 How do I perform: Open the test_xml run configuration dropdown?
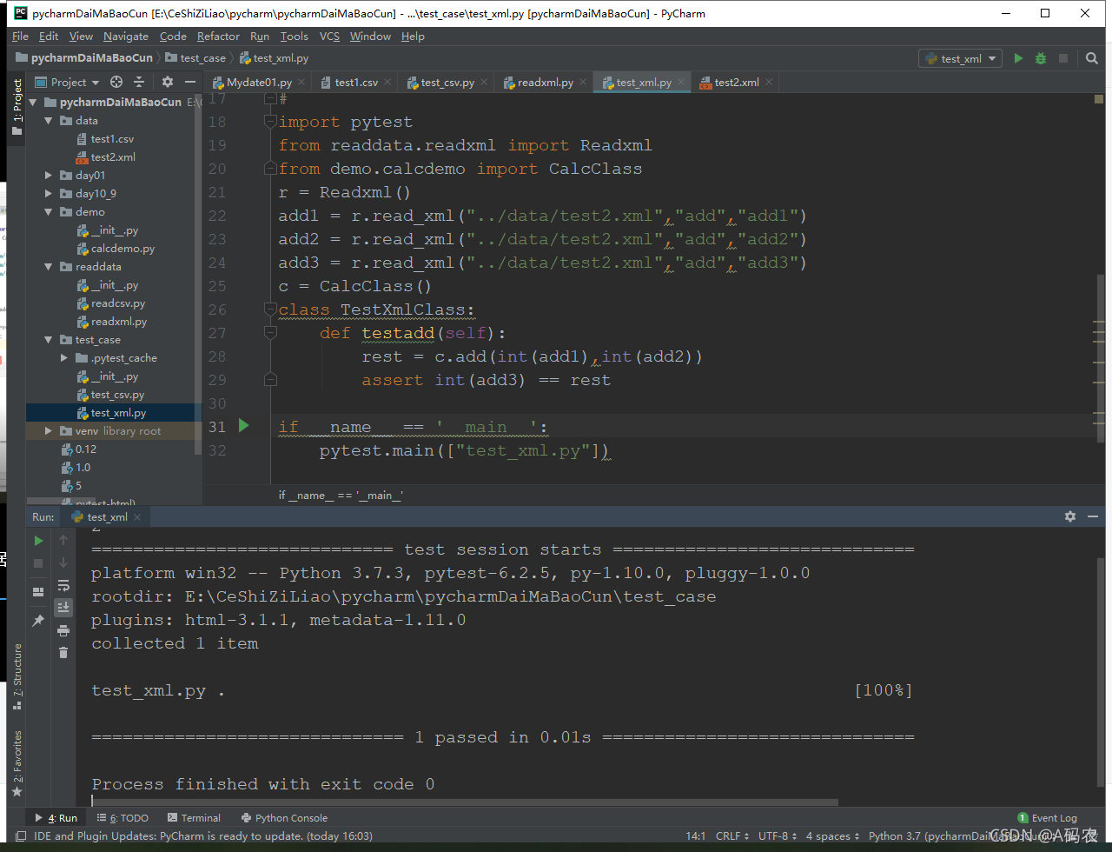(x=960, y=58)
